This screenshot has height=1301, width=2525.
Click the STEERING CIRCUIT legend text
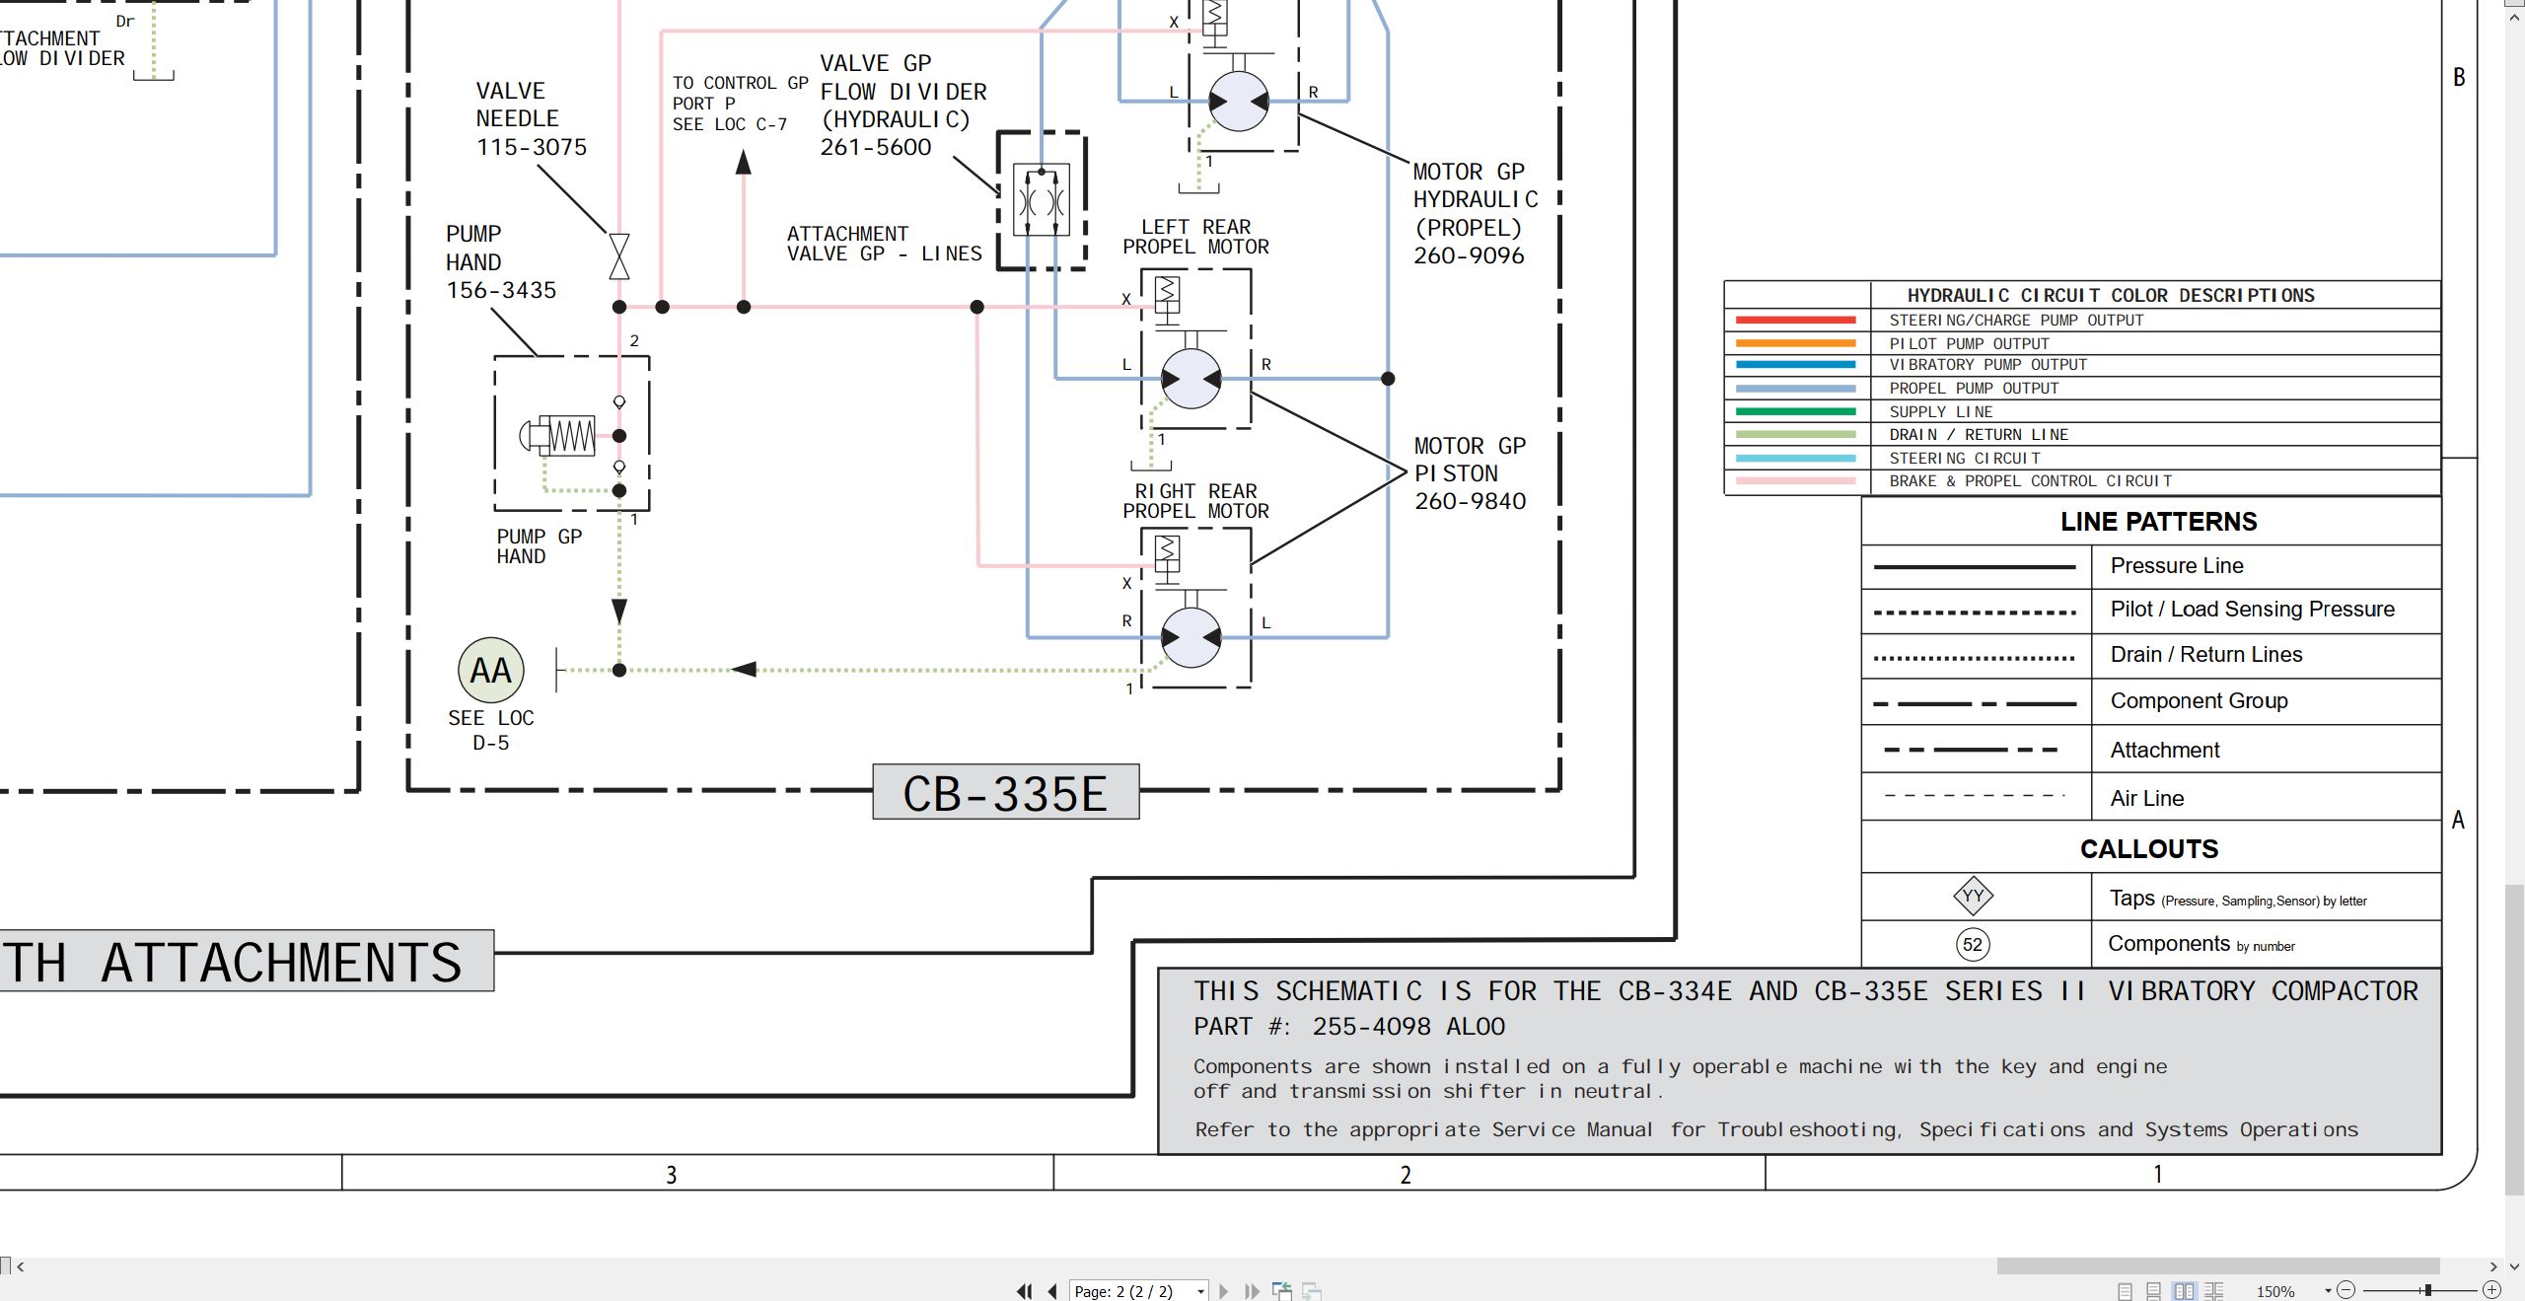coord(1965,459)
